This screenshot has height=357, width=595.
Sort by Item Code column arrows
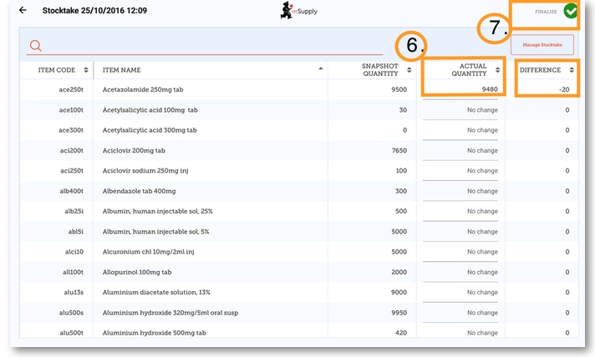coord(85,70)
